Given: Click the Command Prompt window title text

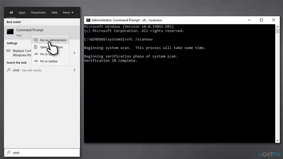Looking at the screenshot, I should click(127, 20).
